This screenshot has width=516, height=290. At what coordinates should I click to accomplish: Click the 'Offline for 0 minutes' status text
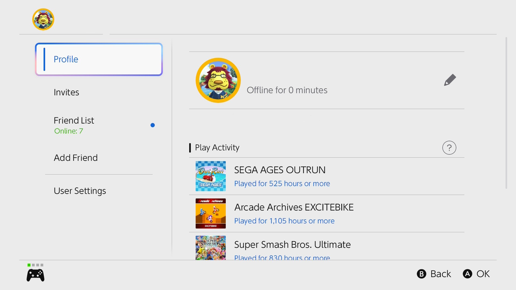(x=287, y=90)
